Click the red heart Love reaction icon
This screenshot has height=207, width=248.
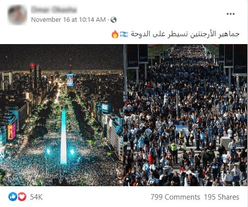[22, 197]
